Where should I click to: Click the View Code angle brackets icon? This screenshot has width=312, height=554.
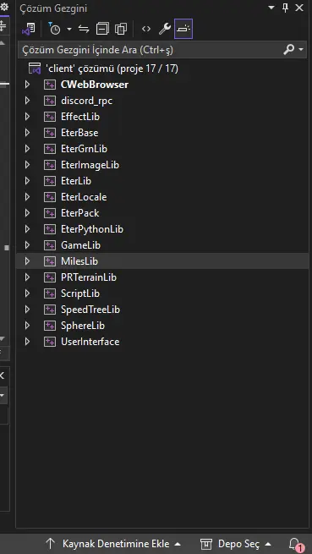(x=146, y=29)
